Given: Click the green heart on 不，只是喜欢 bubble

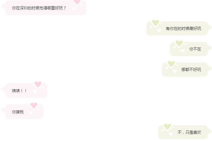Looking at the screenshot, I should [167, 127].
